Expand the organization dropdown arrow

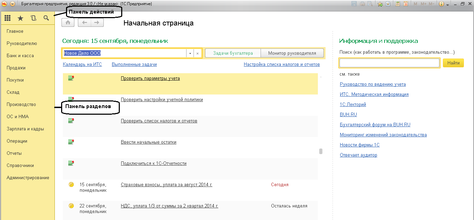(190, 53)
